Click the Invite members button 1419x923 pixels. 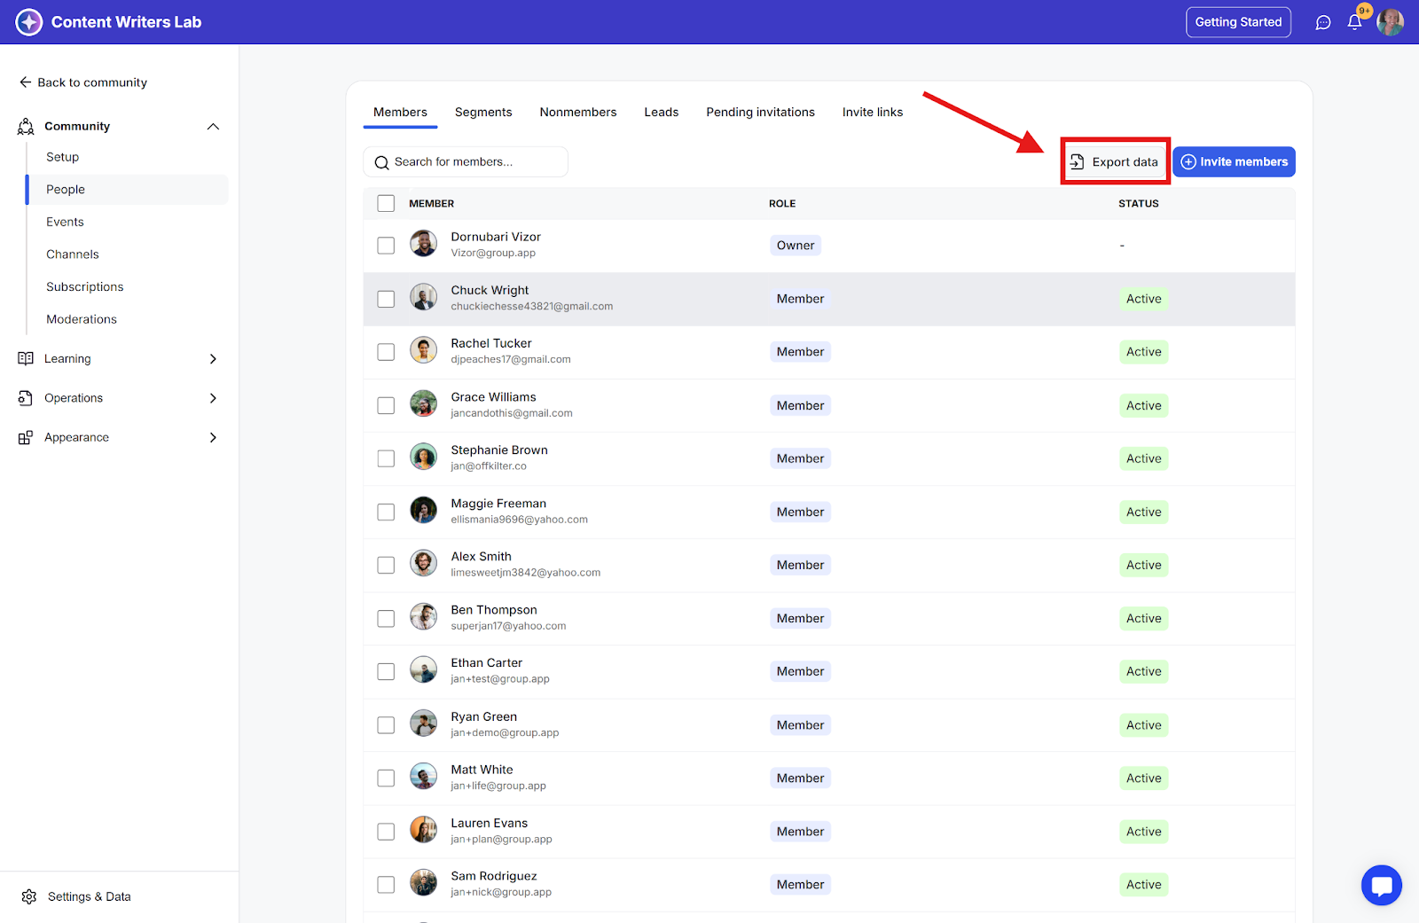point(1234,161)
